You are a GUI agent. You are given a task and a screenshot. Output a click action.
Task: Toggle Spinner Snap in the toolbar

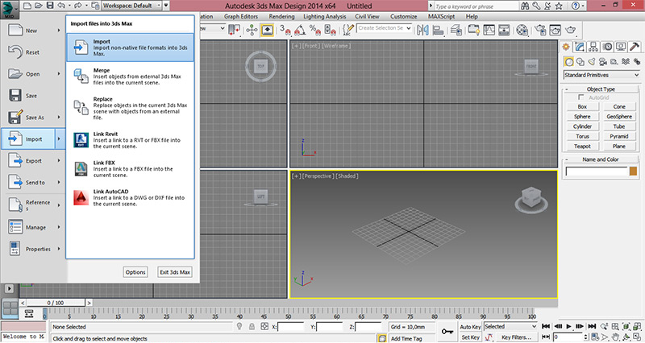[x=330, y=30]
